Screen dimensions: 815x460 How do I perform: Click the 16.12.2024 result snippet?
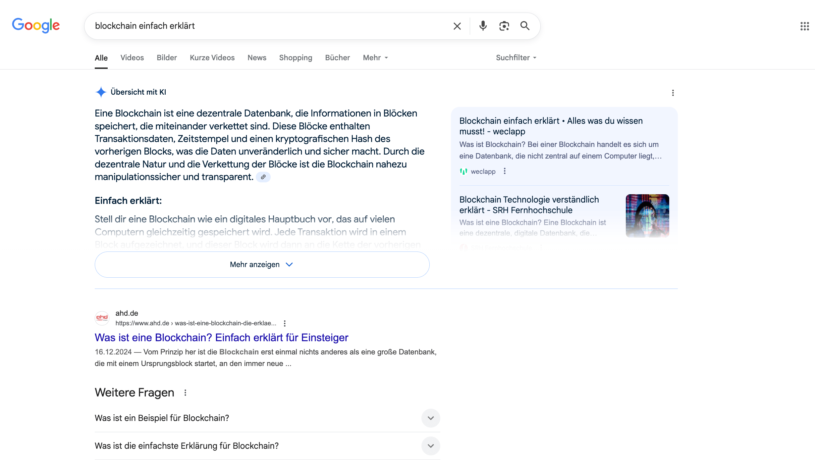(x=266, y=358)
